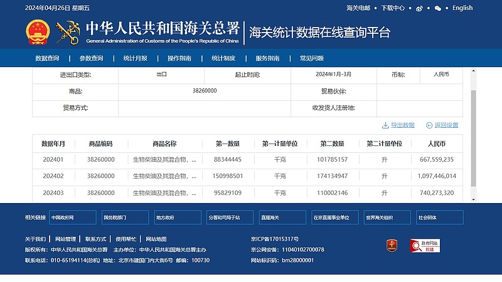Open 常见问题 menu
Screen dimensions: 502x282
tap(311, 58)
